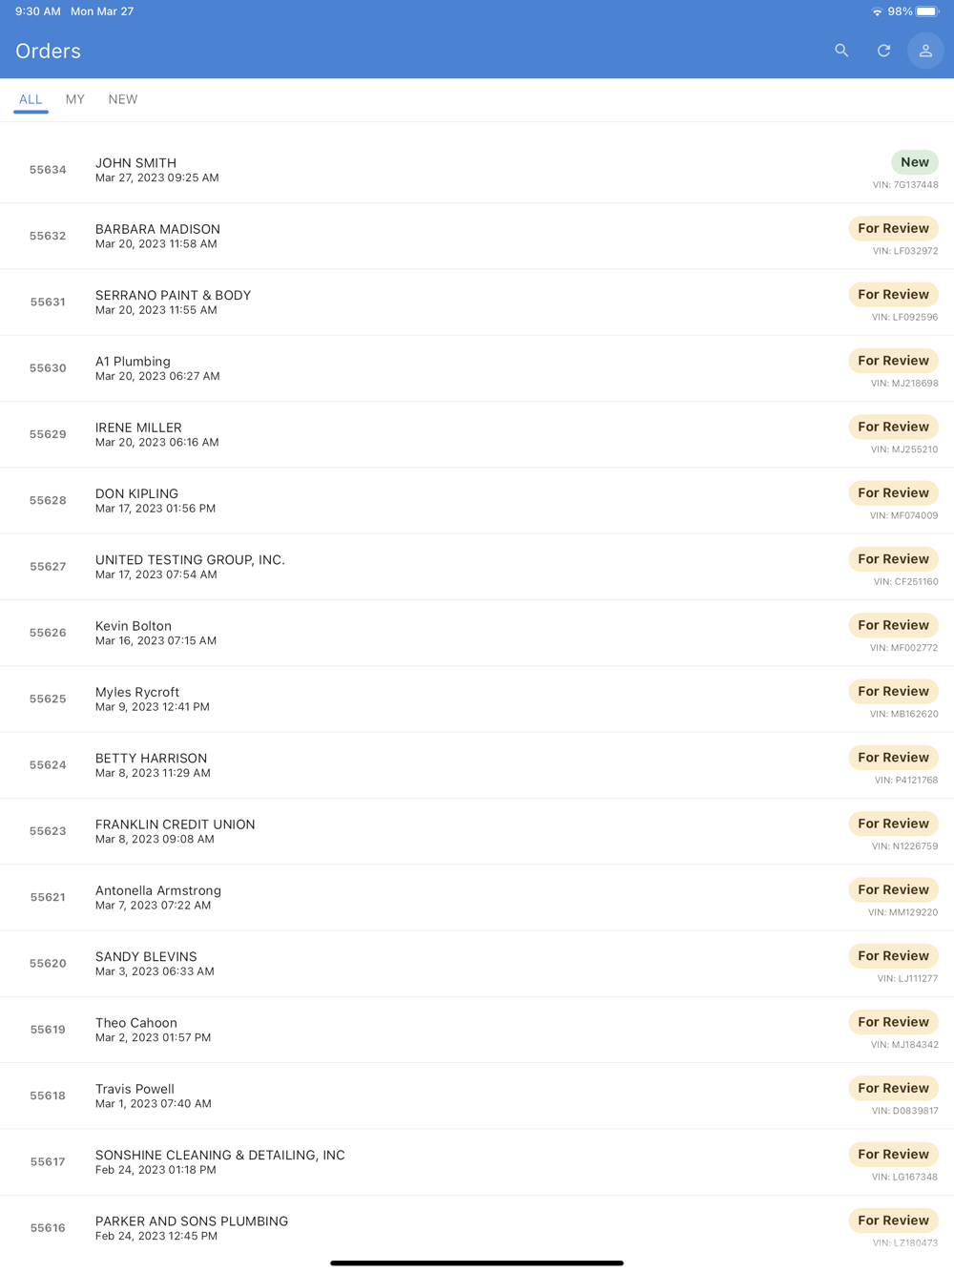Open order 55631 Serrano Paint & Body

coord(477,303)
